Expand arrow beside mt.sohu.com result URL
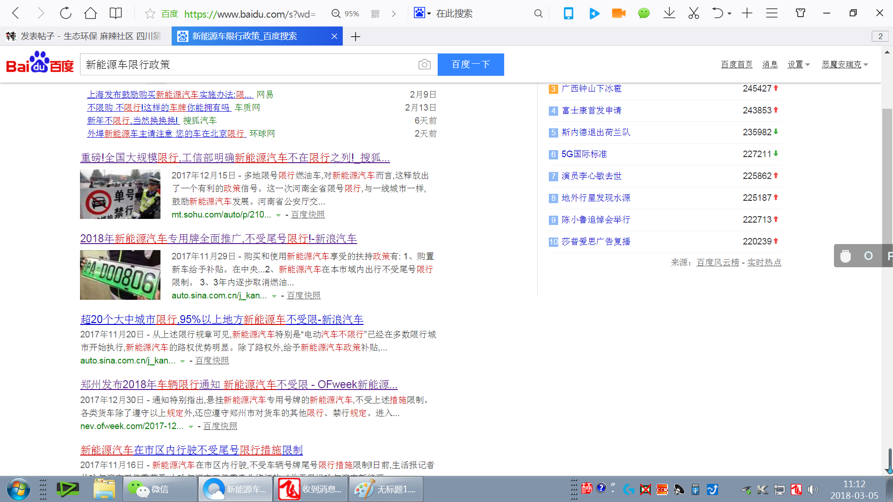 tap(278, 215)
